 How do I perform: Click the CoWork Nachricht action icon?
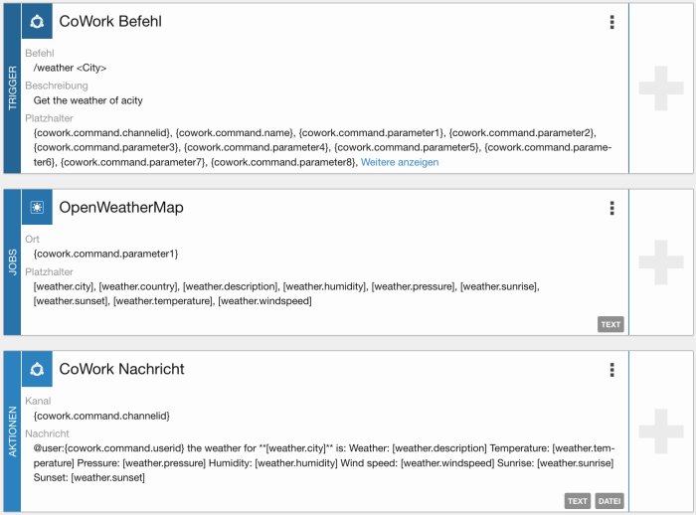(x=37, y=369)
